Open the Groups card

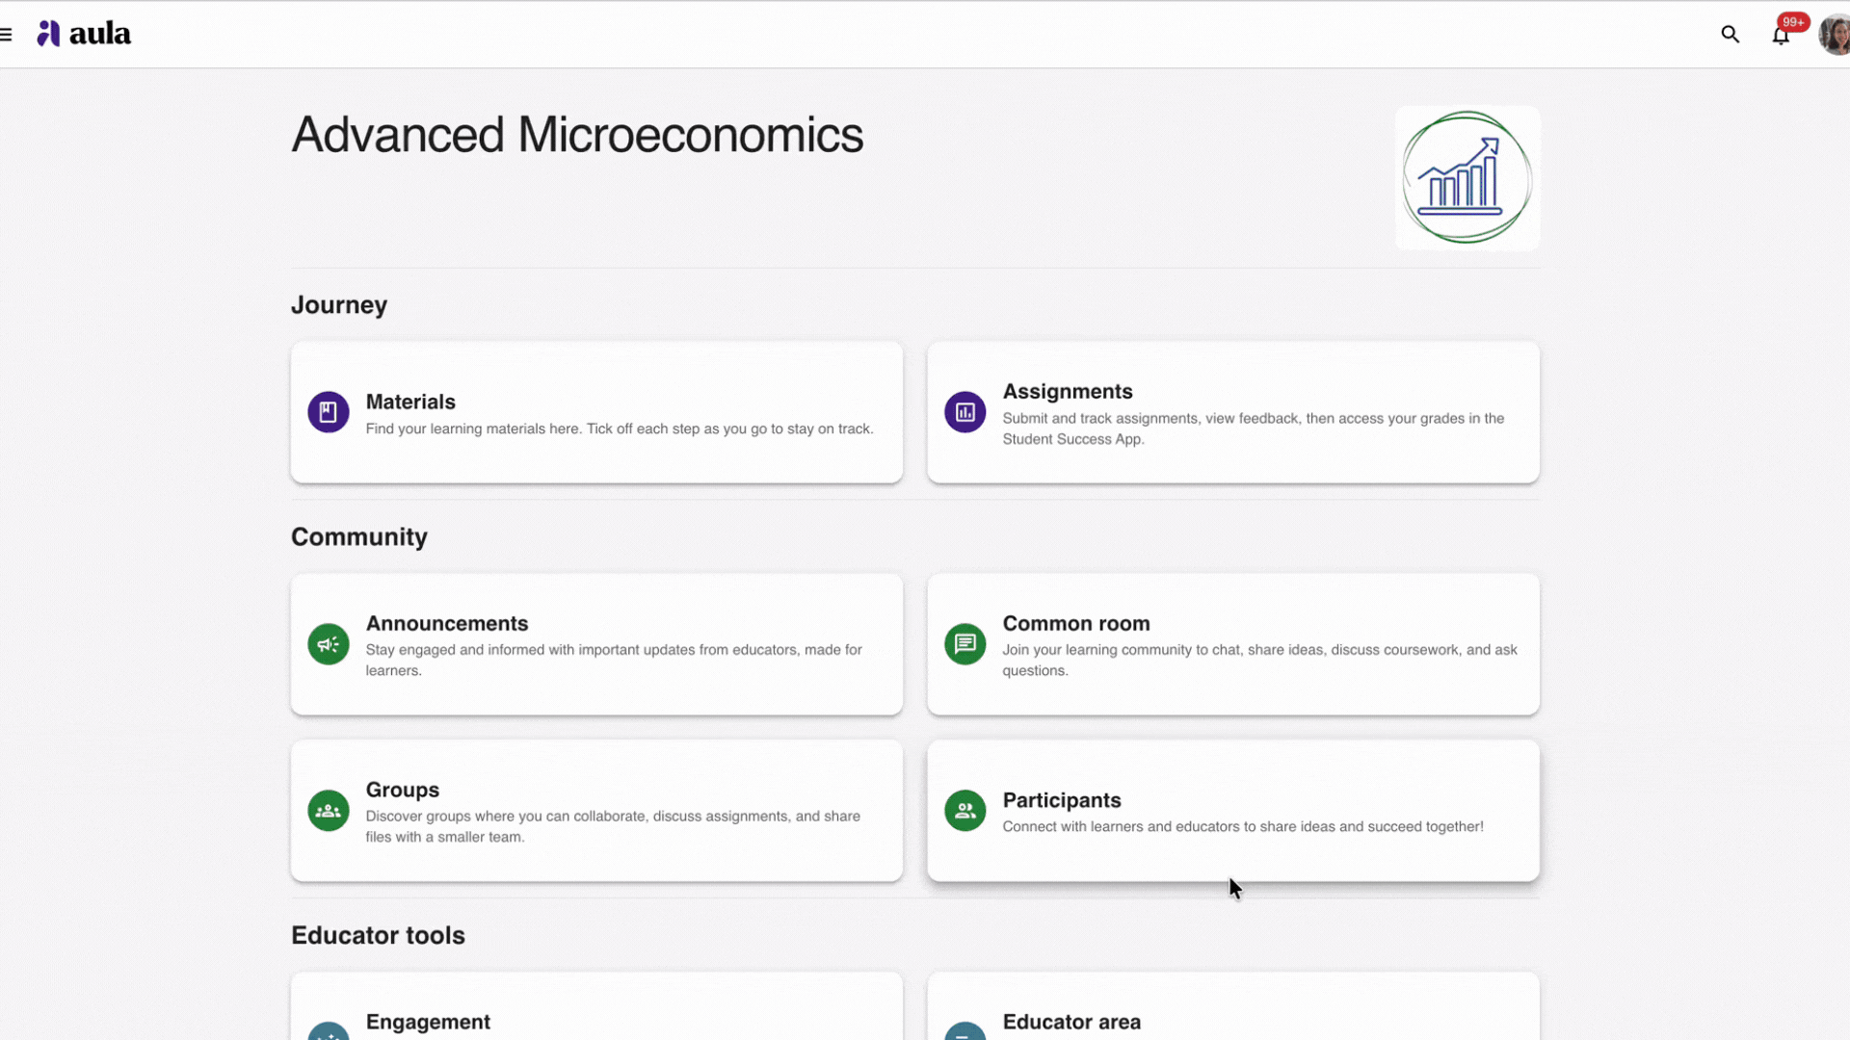(x=596, y=811)
